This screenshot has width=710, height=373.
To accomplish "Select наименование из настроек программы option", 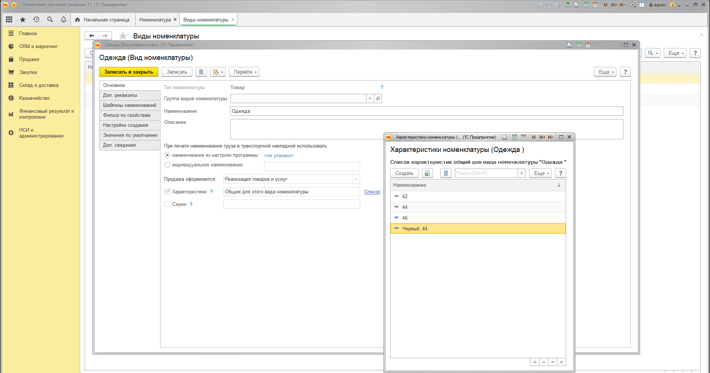I will (x=168, y=155).
